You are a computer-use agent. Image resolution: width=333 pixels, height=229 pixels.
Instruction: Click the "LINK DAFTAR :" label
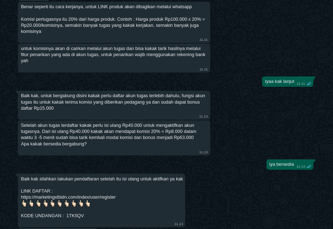point(37,191)
